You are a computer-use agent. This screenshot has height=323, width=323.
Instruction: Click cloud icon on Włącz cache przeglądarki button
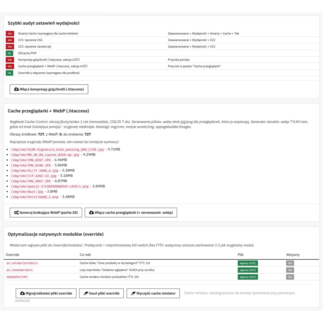[91, 213]
